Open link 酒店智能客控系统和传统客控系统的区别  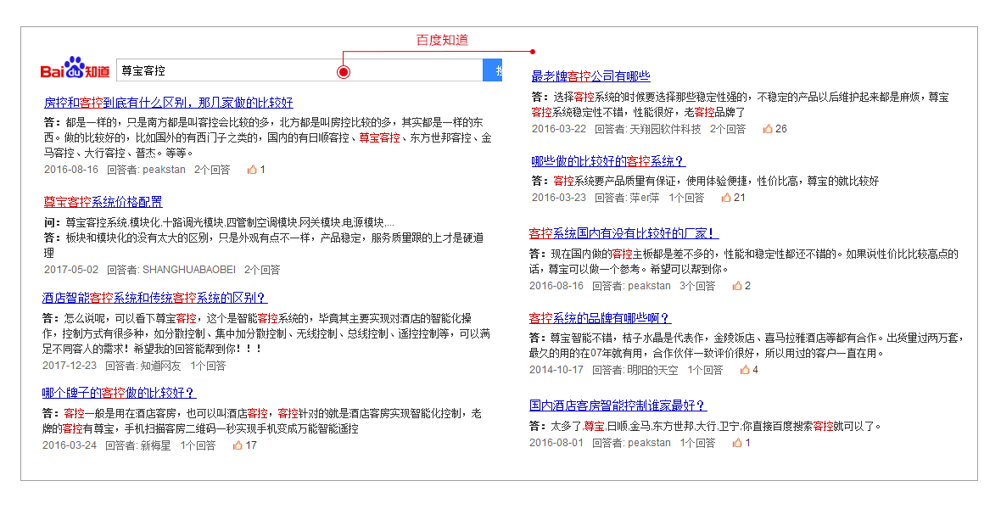pyautogui.click(x=154, y=298)
